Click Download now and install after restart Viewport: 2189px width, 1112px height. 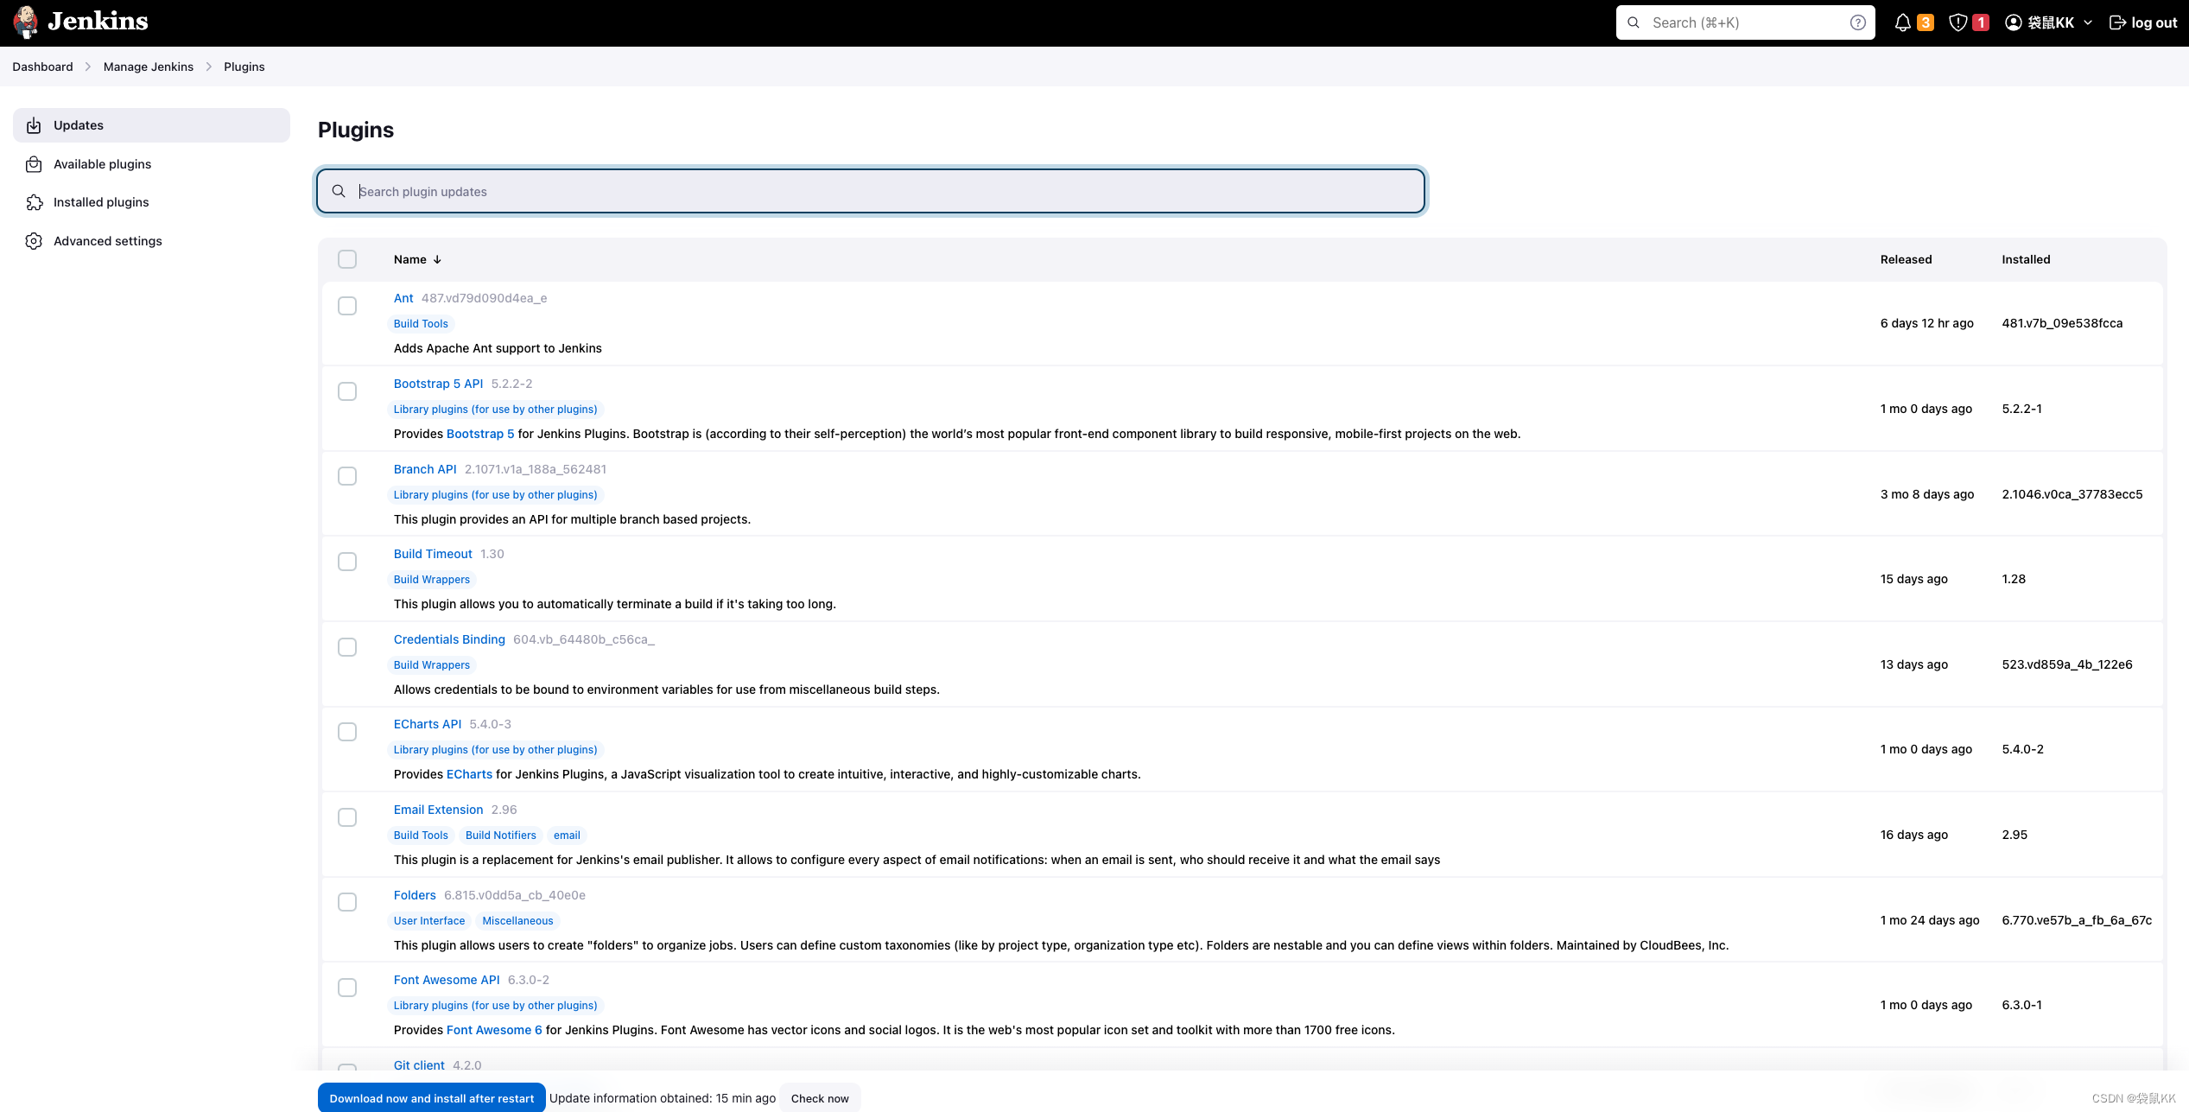point(431,1097)
